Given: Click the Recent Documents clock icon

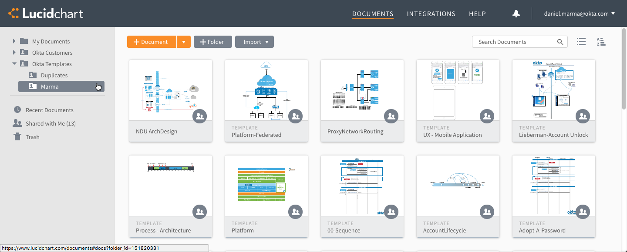Looking at the screenshot, I should click(x=17, y=109).
